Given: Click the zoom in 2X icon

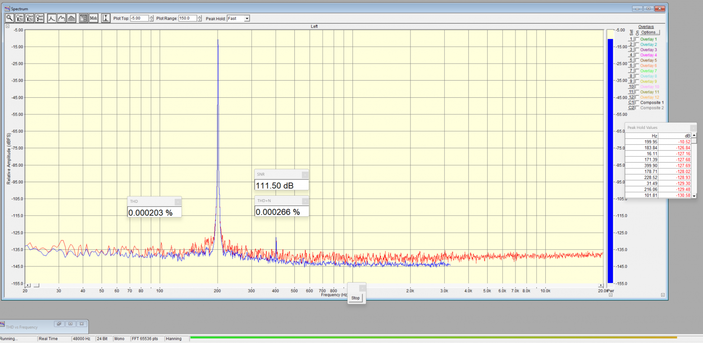Looking at the screenshot, I should (x=19, y=18).
